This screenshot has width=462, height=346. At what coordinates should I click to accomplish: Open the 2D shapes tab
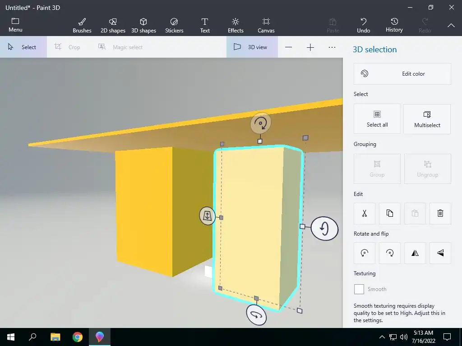[x=113, y=25]
